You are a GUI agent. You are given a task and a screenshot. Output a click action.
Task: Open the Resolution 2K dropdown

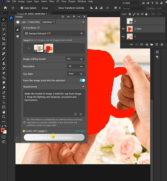coord(76,66)
